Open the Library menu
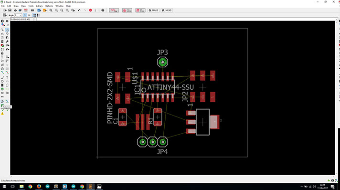340x190 pixels. click(x=39, y=6)
